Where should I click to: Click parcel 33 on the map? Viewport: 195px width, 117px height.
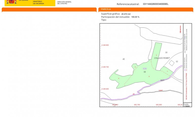coord(166,52)
